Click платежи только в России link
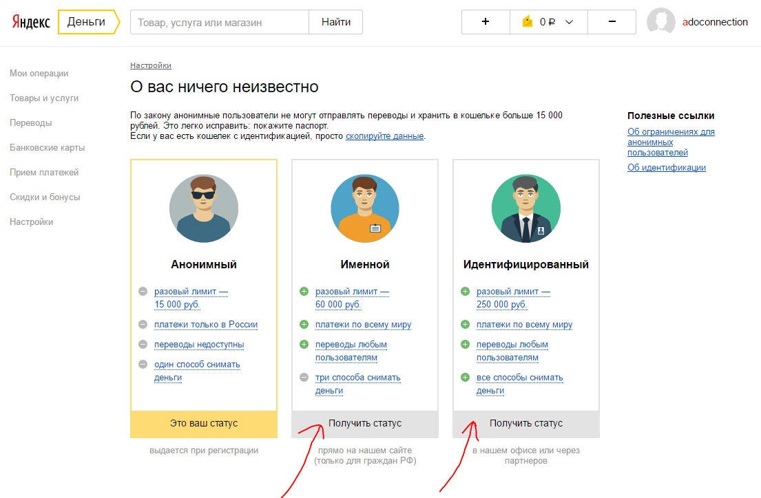Viewport: 761px width, 498px height. point(206,325)
